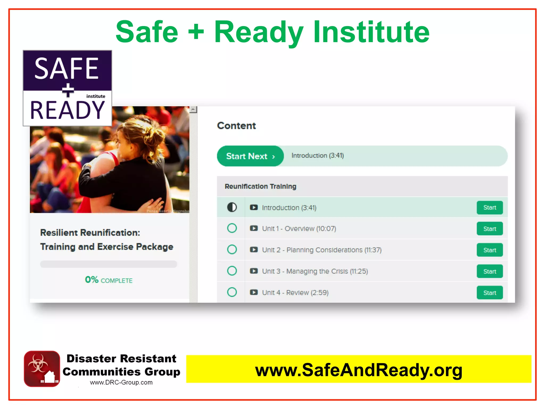Image resolution: width=545 pixels, height=409 pixels.
Task: Click the Safe + Ready institute logo
Action: 67,88
